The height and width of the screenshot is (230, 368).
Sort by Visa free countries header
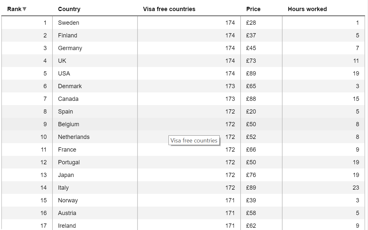coord(169,9)
